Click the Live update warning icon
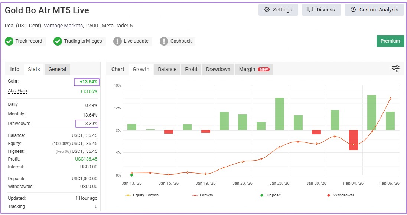The image size is (407, 215). [x=118, y=41]
